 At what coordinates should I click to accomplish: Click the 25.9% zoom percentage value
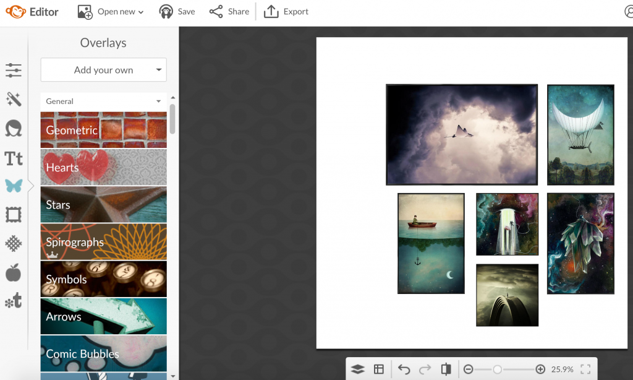click(x=563, y=369)
